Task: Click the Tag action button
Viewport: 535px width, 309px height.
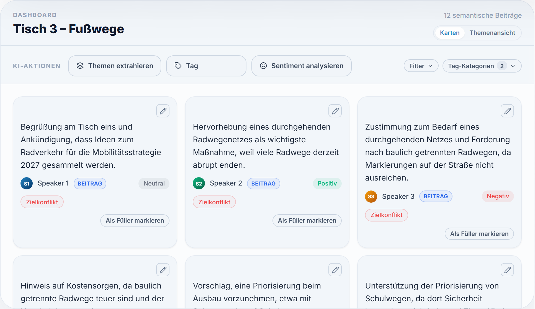Action: point(206,66)
